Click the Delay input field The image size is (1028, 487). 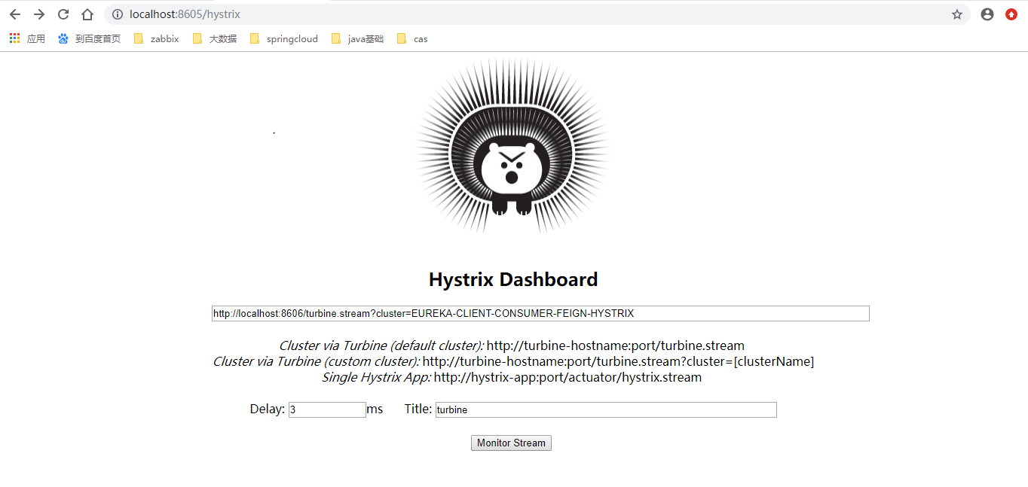327,409
